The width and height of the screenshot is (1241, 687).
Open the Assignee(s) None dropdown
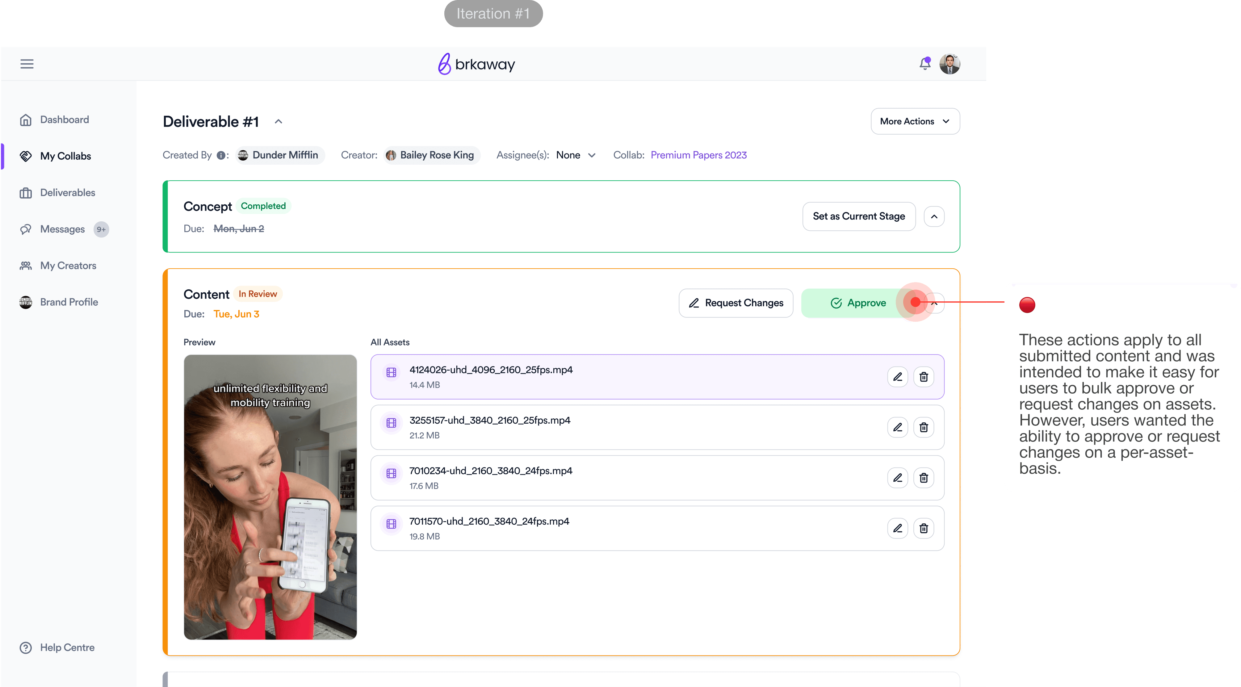coord(576,155)
